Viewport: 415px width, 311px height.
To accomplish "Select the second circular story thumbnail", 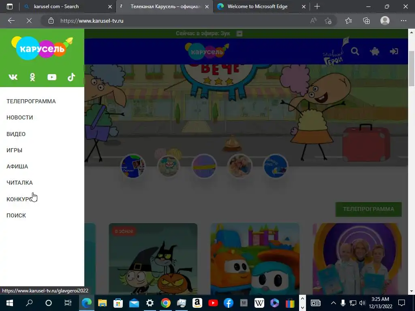I will [169, 166].
